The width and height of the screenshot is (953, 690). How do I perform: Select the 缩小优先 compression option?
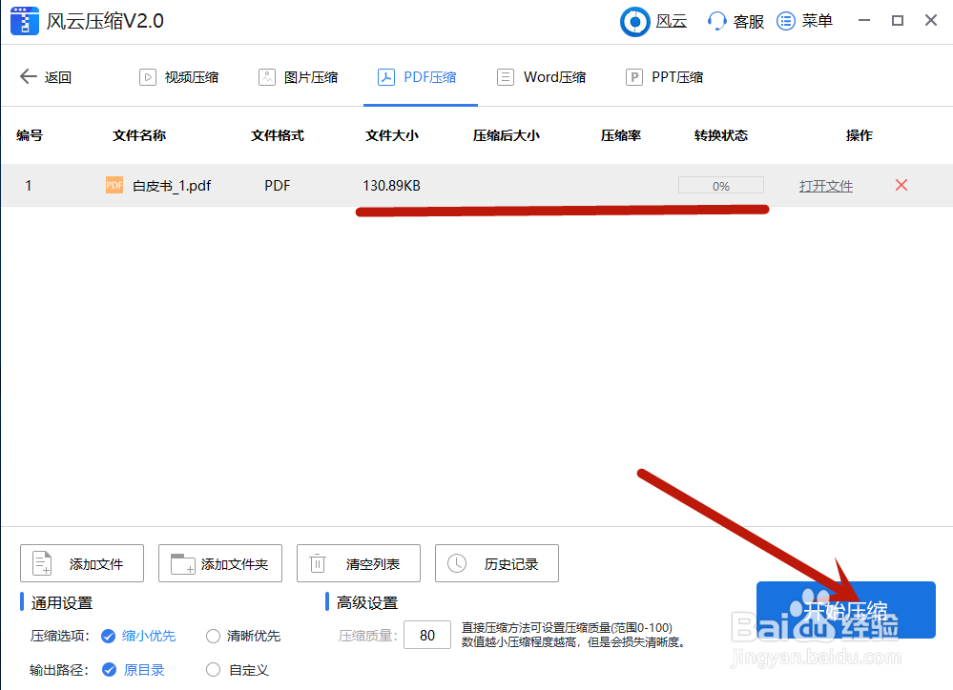(137, 636)
